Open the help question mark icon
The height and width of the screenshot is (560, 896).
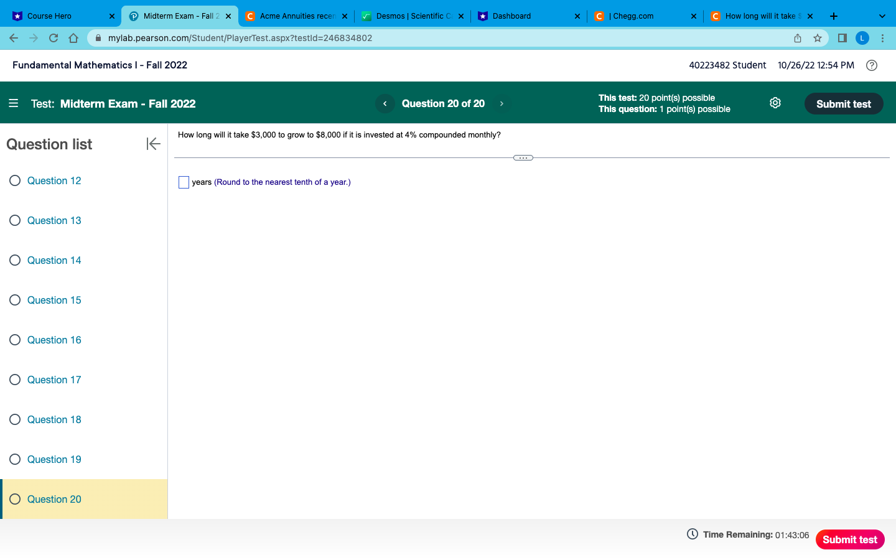coord(871,65)
